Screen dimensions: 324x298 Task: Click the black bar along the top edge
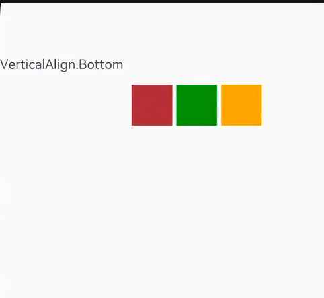[x=162, y=1]
